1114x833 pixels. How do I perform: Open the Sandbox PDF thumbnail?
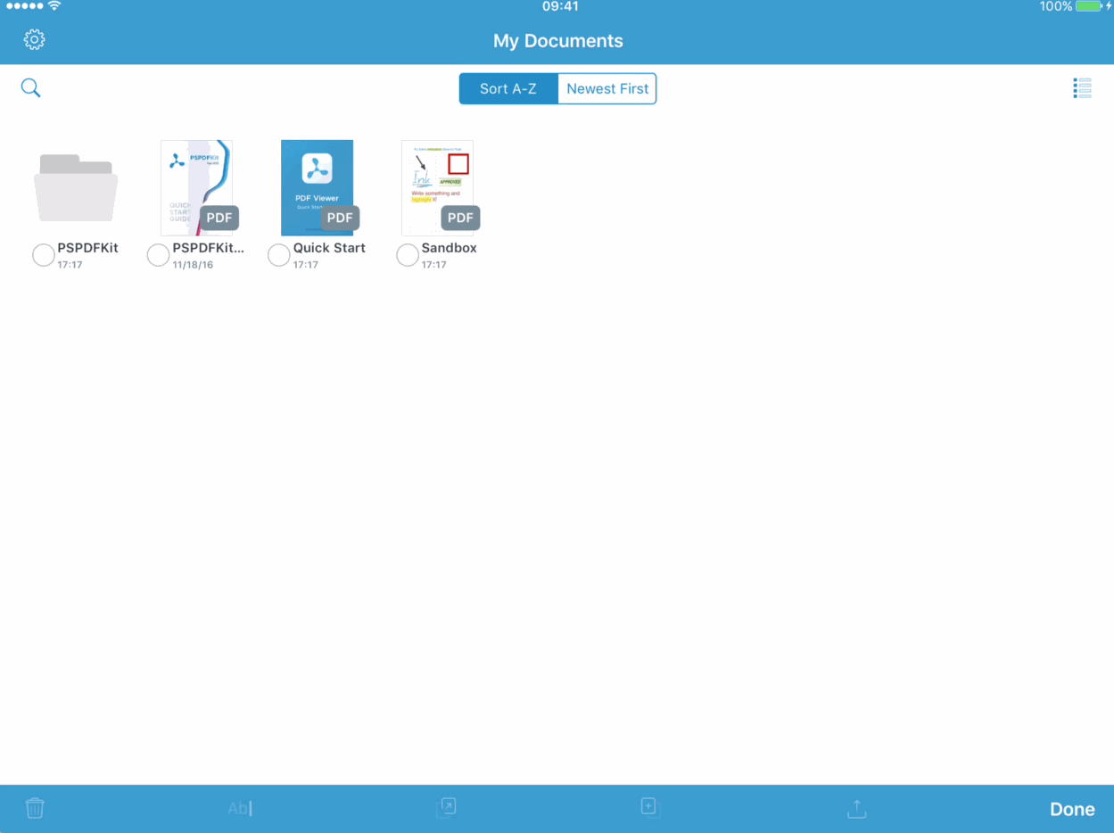click(437, 187)
